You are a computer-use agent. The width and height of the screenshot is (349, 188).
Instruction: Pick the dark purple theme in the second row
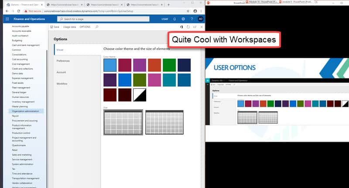click(110, 80)
